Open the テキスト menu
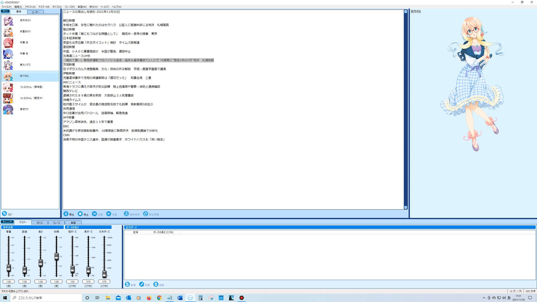537x302 pixels. pyautogui.click(x=30, y=7)
